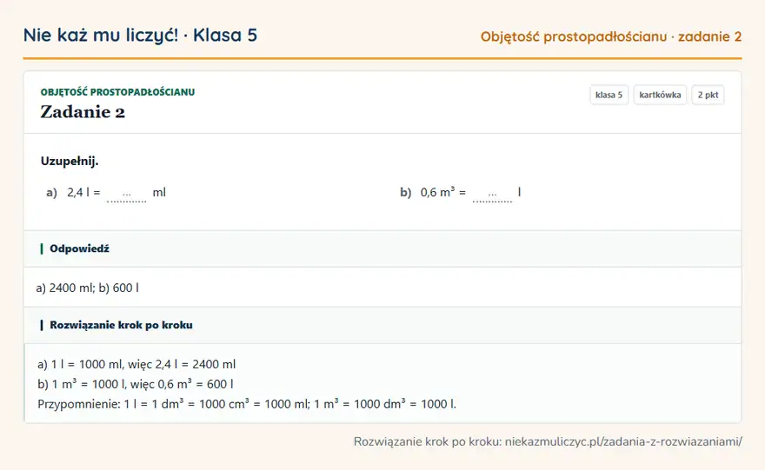The image size is (765, 470).
Task: Click the '0,6 m³ =' expression in part b)
Action: pyautogui.click(x=443, y=193)
